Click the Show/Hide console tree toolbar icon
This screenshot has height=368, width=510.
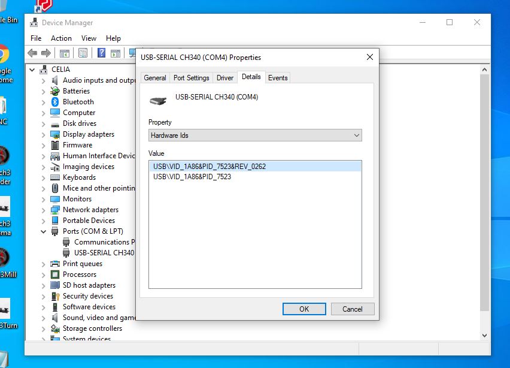pyautogui.click(x=65, y=53)
